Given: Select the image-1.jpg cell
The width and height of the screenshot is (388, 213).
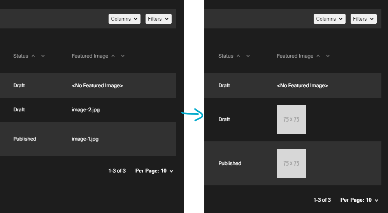Looking at the screenshot, I should coord(85,139).
